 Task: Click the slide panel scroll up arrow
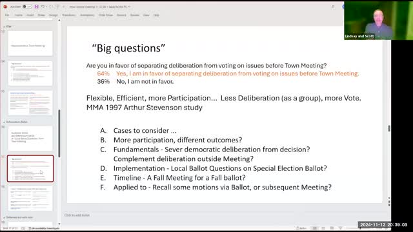click(59, 20)
